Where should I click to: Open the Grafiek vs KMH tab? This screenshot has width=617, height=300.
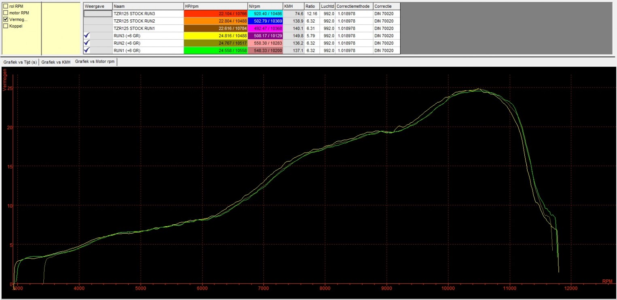coord(56,62)
